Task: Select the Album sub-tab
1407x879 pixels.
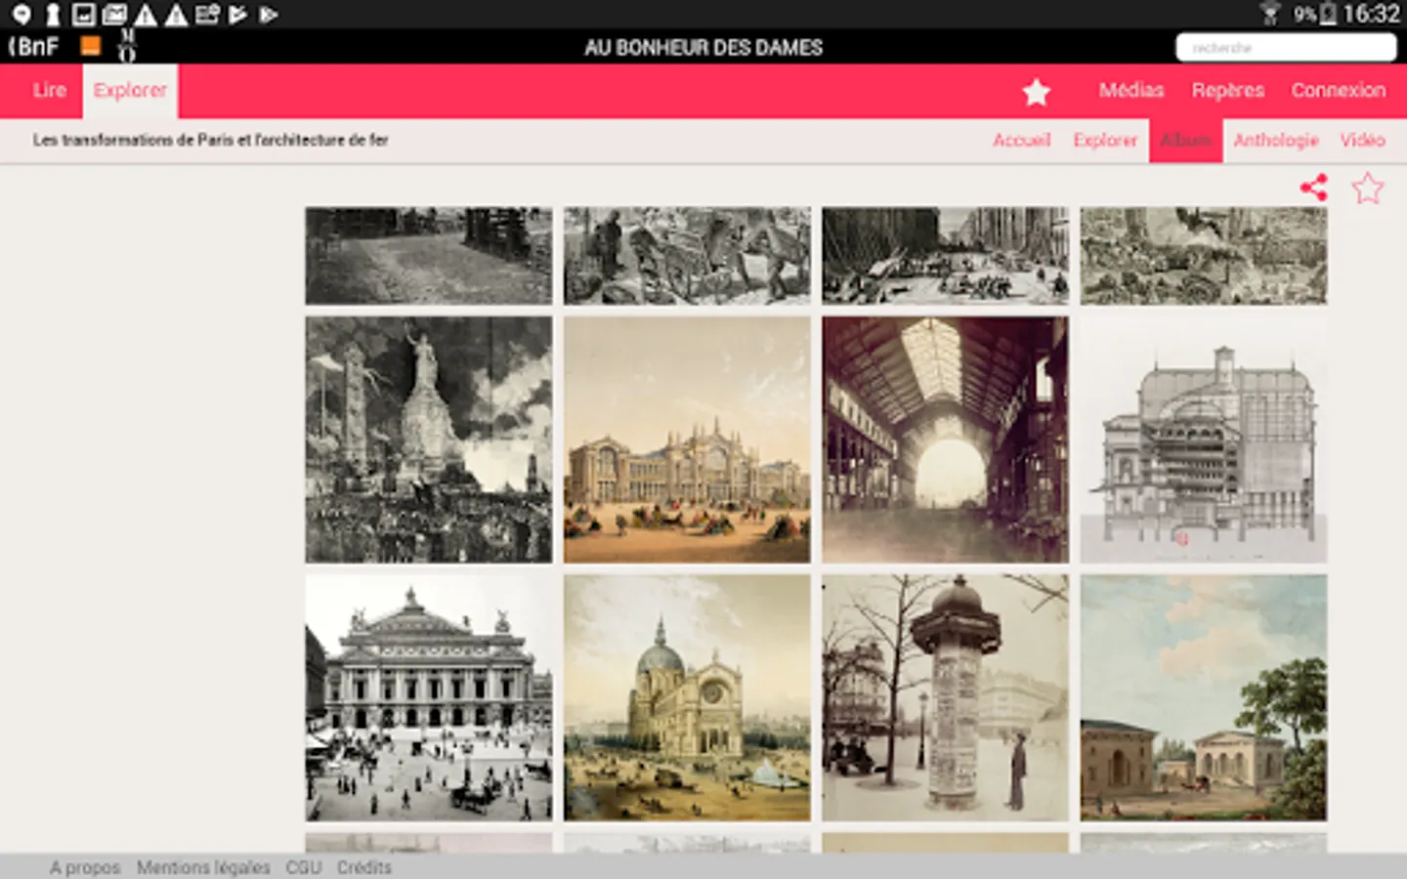Action: click(x=1185, y=140)
